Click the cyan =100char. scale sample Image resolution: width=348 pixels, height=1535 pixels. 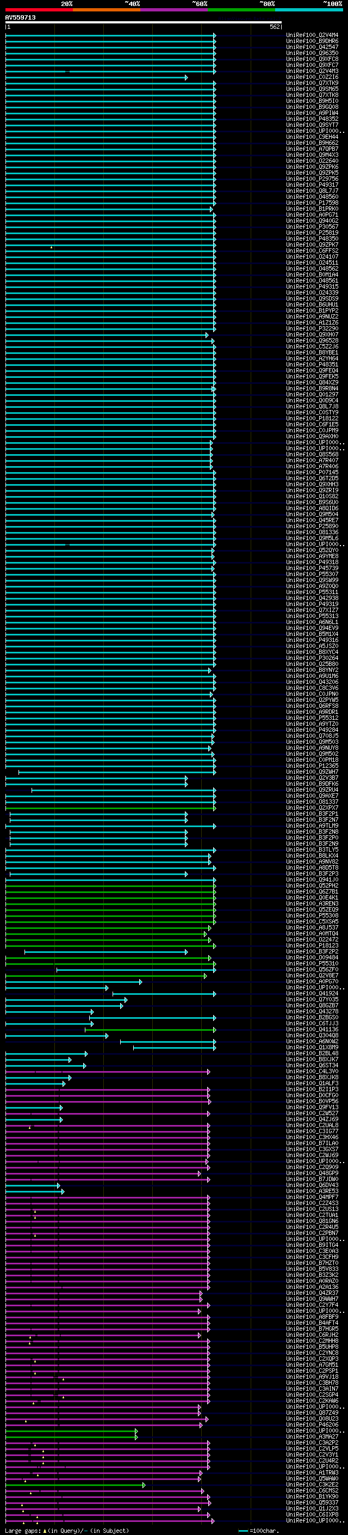coord(243,1531)
